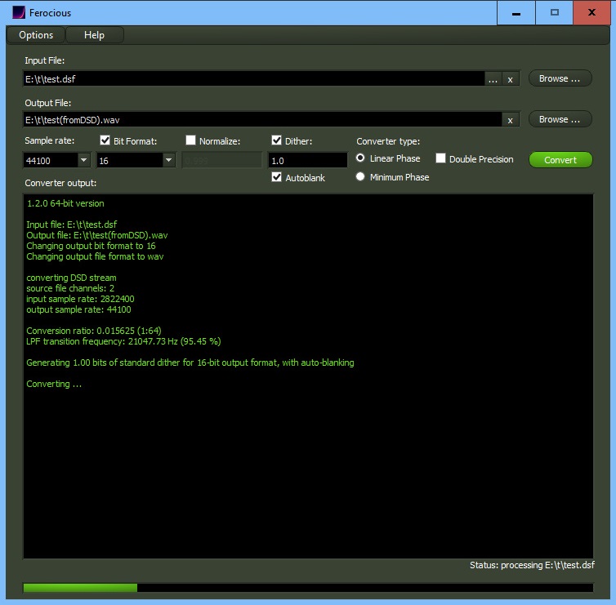Maximize the Ferocious window

[555, 12]
